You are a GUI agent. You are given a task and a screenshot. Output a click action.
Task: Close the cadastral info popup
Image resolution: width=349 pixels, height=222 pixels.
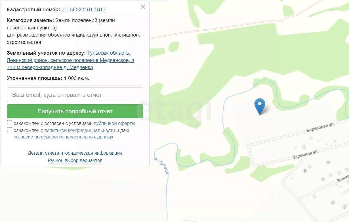tap(143, 7)
